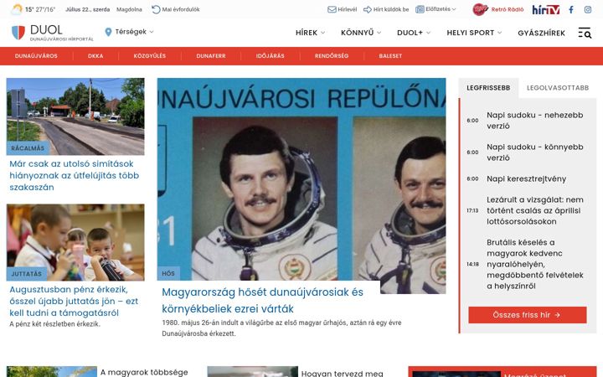Select KÖZGYŰLÉS in the red bar
Image resolution: width=603 pixels, height=377 pixels.
150,56
